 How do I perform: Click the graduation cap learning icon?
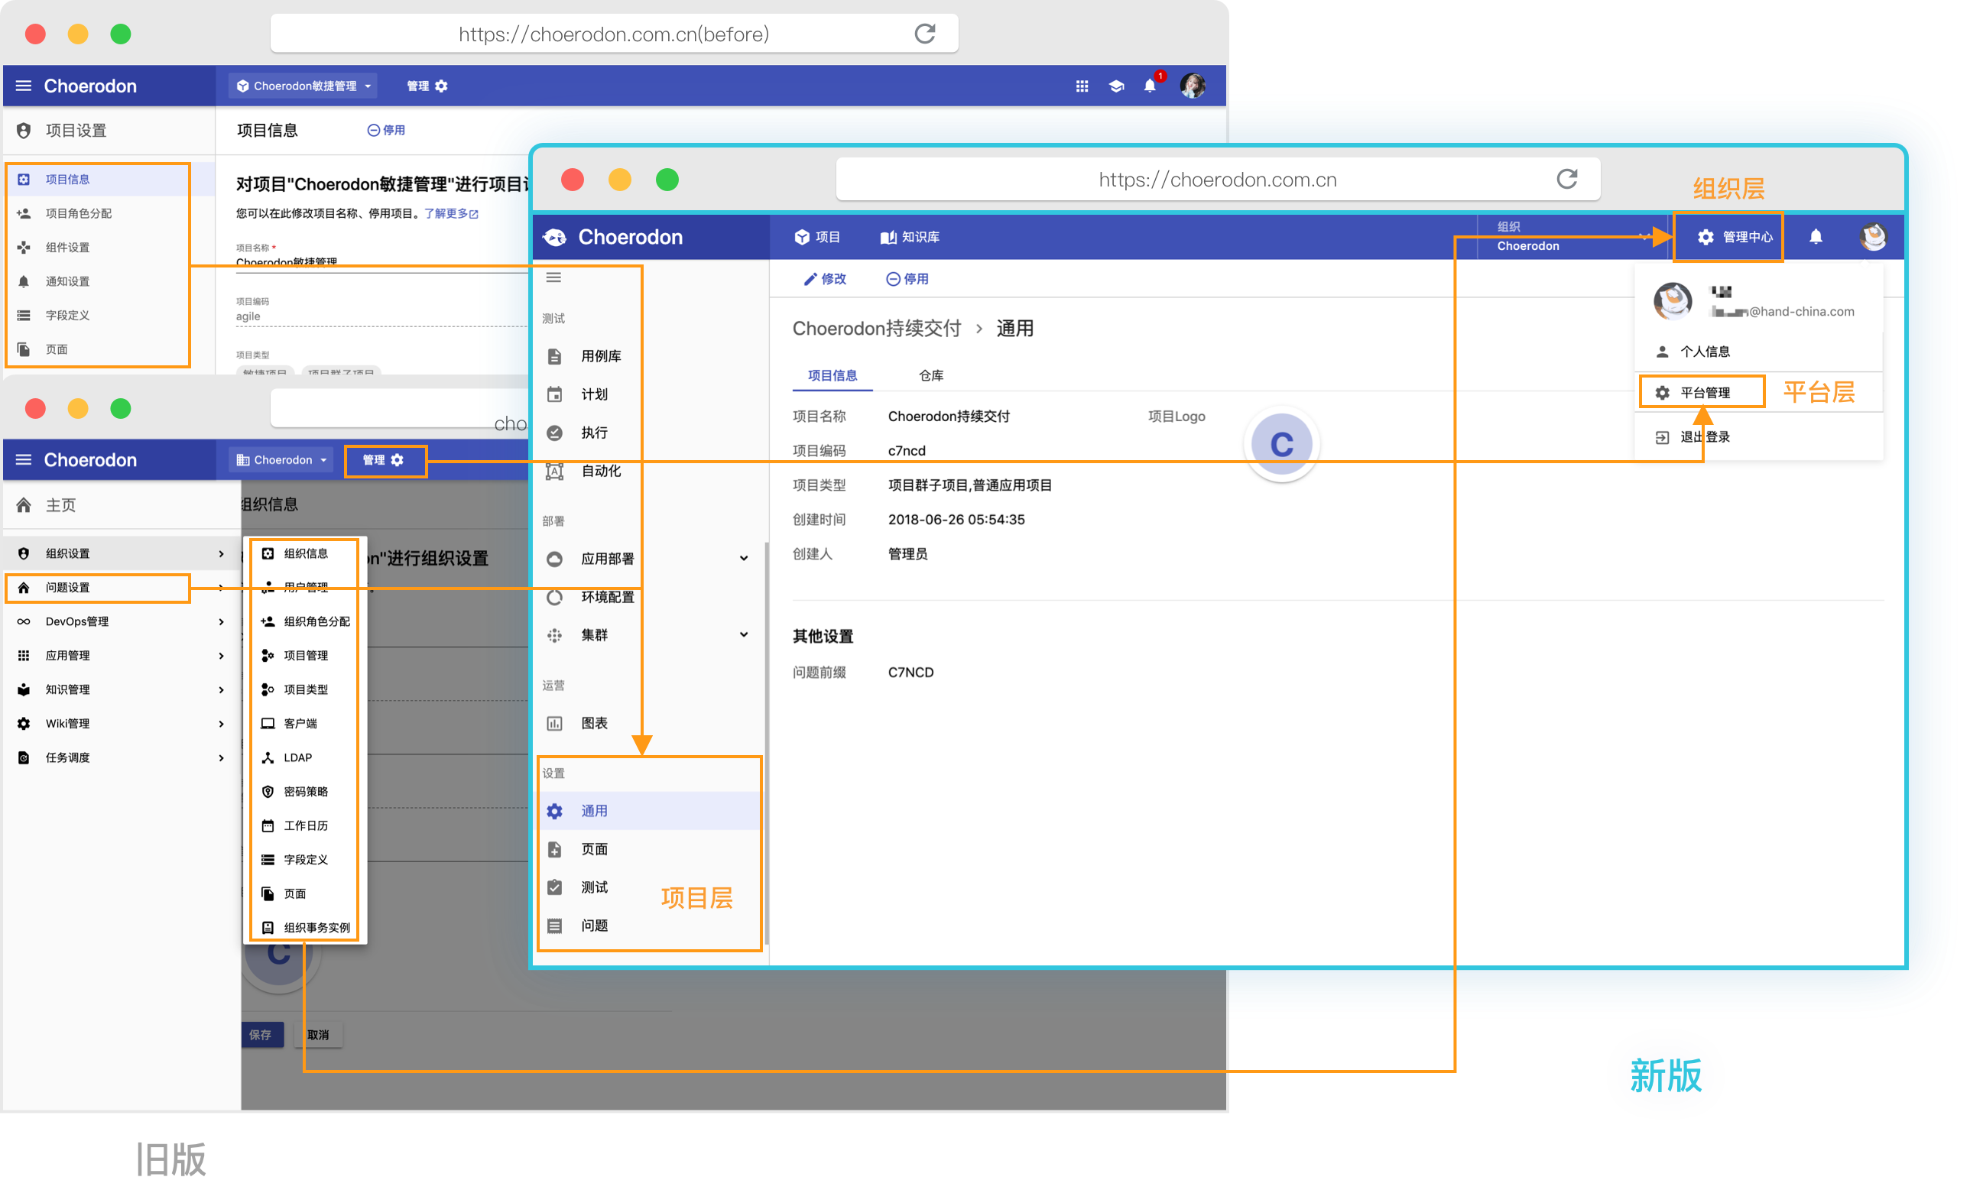1116,86
